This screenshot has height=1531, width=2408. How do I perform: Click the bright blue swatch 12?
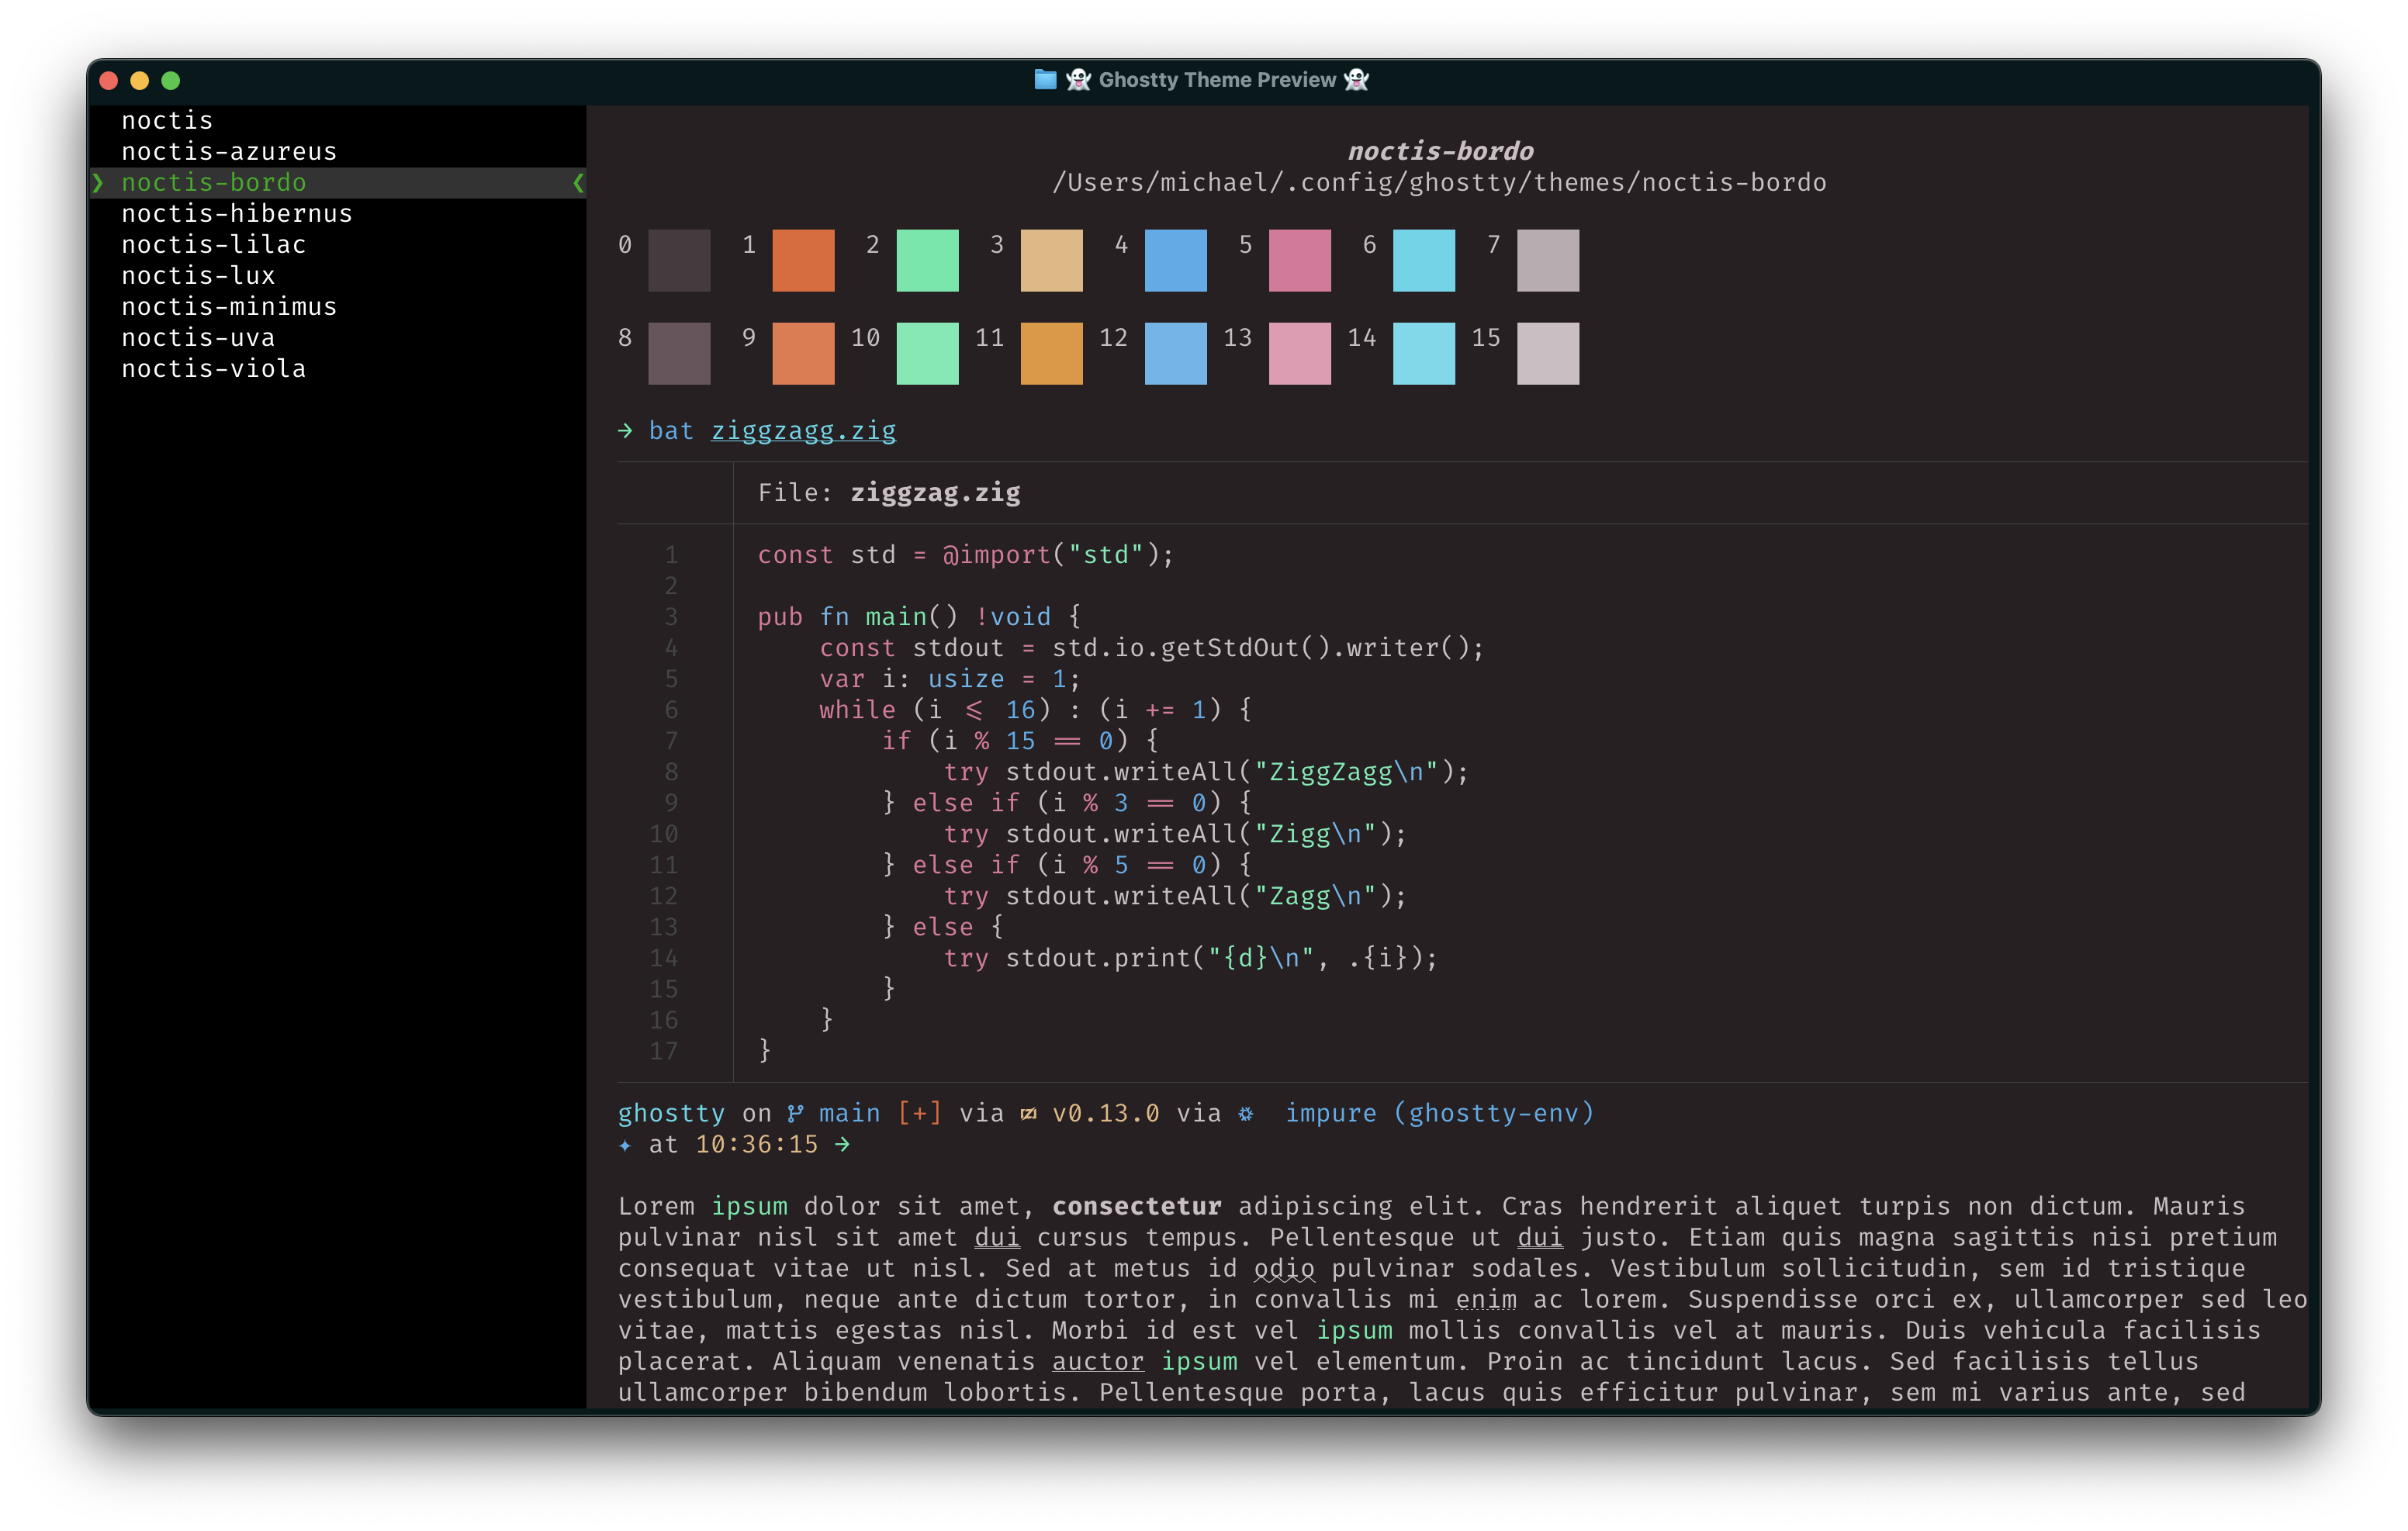pos(1175,353)
